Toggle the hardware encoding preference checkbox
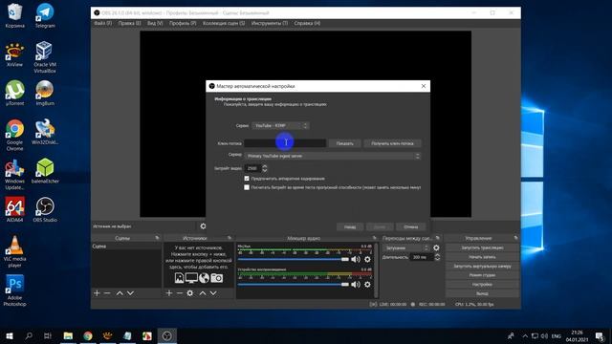 click(247, 179)
